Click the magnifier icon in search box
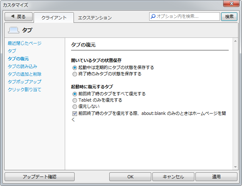 [x=153, y=16]
